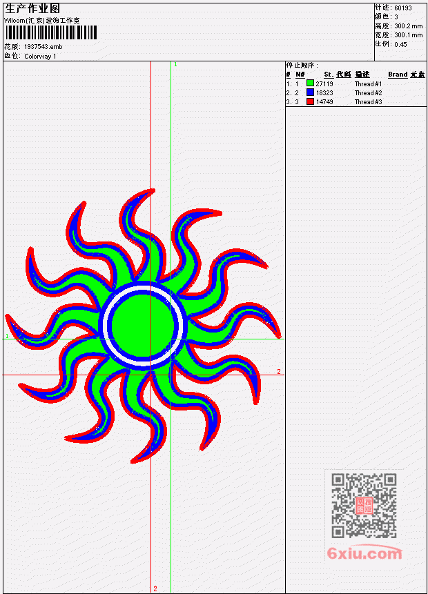This screenshot has width=428, height=594.
Task: Select the Thread #1 description
Action: [368, 83]
